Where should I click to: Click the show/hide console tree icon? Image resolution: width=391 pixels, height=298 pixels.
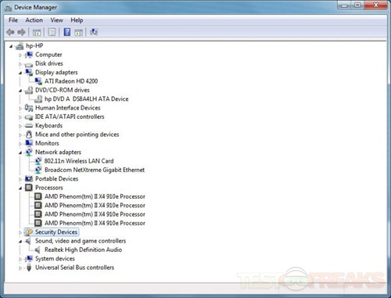(x=37, y=32)
